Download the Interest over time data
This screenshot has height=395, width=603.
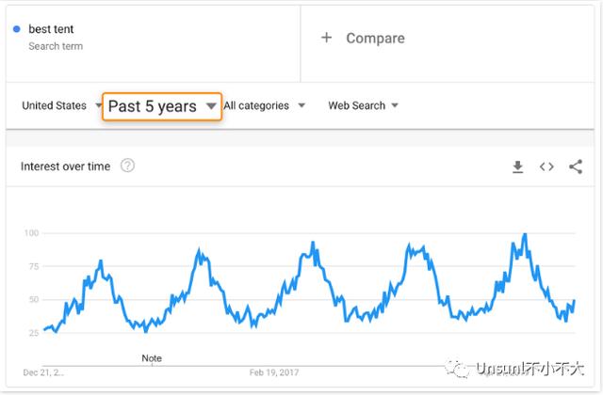517,166
